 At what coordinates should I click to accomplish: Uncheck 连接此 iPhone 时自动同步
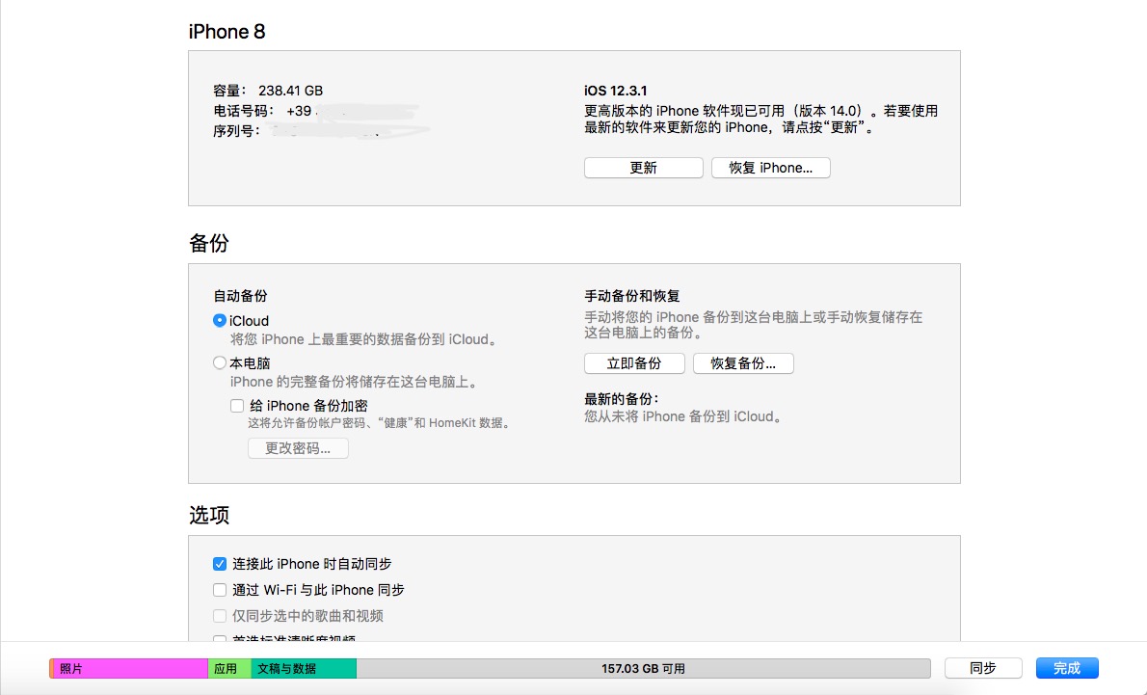click(x=220, y=564)
